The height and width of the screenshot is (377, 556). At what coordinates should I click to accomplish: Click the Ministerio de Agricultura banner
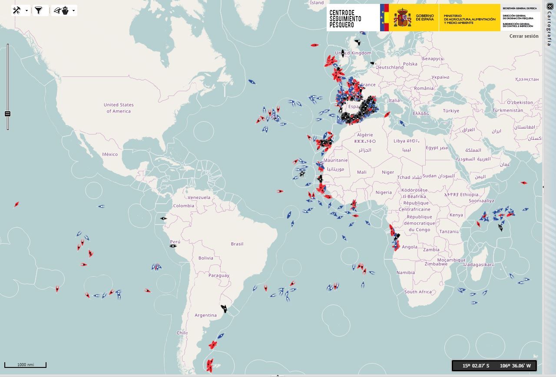469,18
